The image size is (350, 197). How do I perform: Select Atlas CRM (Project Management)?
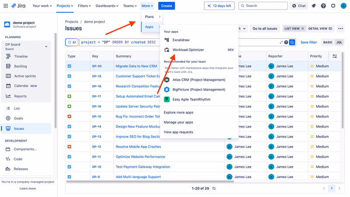199,79
